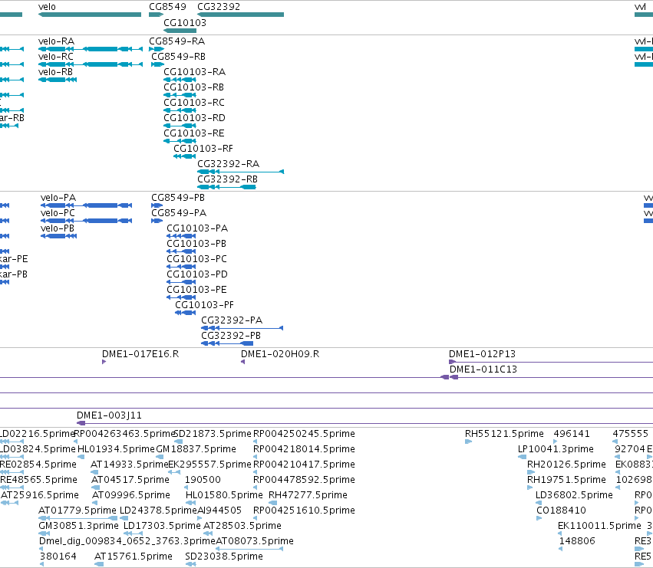Viewport: 653px width, 568px height.
Task: Click EST RP004250245.5prime
Action: click(x=255, y=442)
